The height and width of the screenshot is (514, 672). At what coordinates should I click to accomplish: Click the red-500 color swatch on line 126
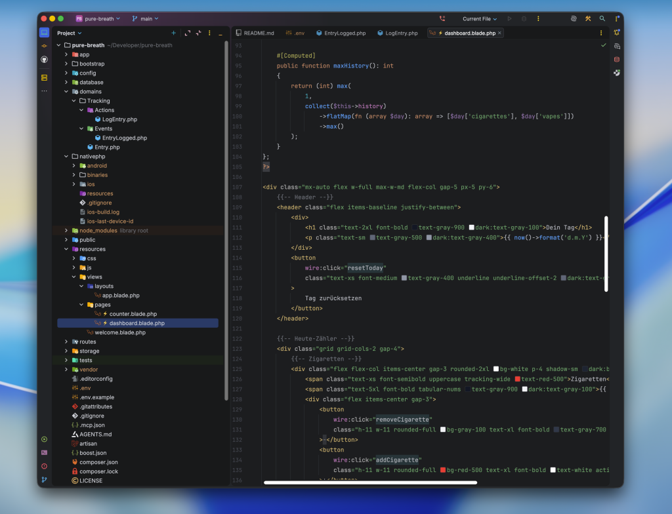517,379
